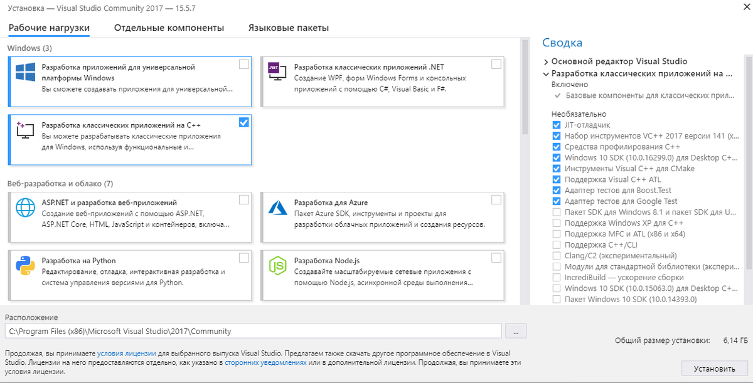This screenshot has width=753, height=383.
Task: Enable Поддержка MFC и ATL option
Action: 557,234
